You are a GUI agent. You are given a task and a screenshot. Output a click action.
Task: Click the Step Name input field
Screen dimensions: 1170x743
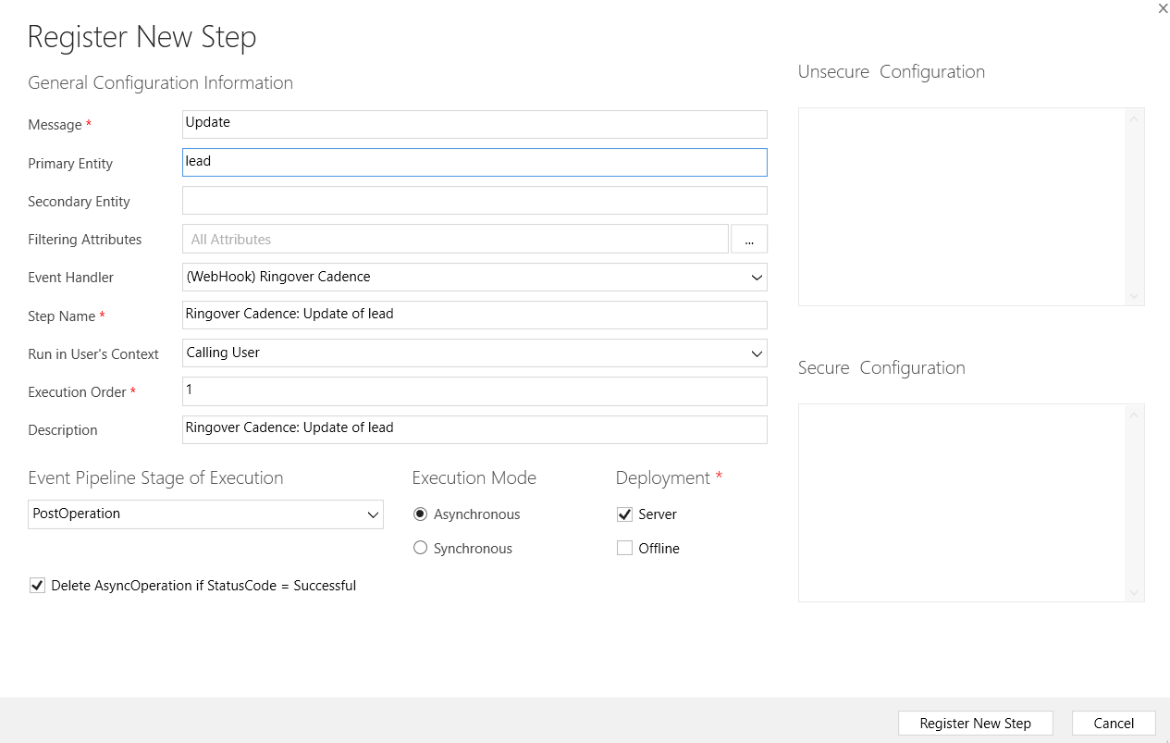(474, 315)
